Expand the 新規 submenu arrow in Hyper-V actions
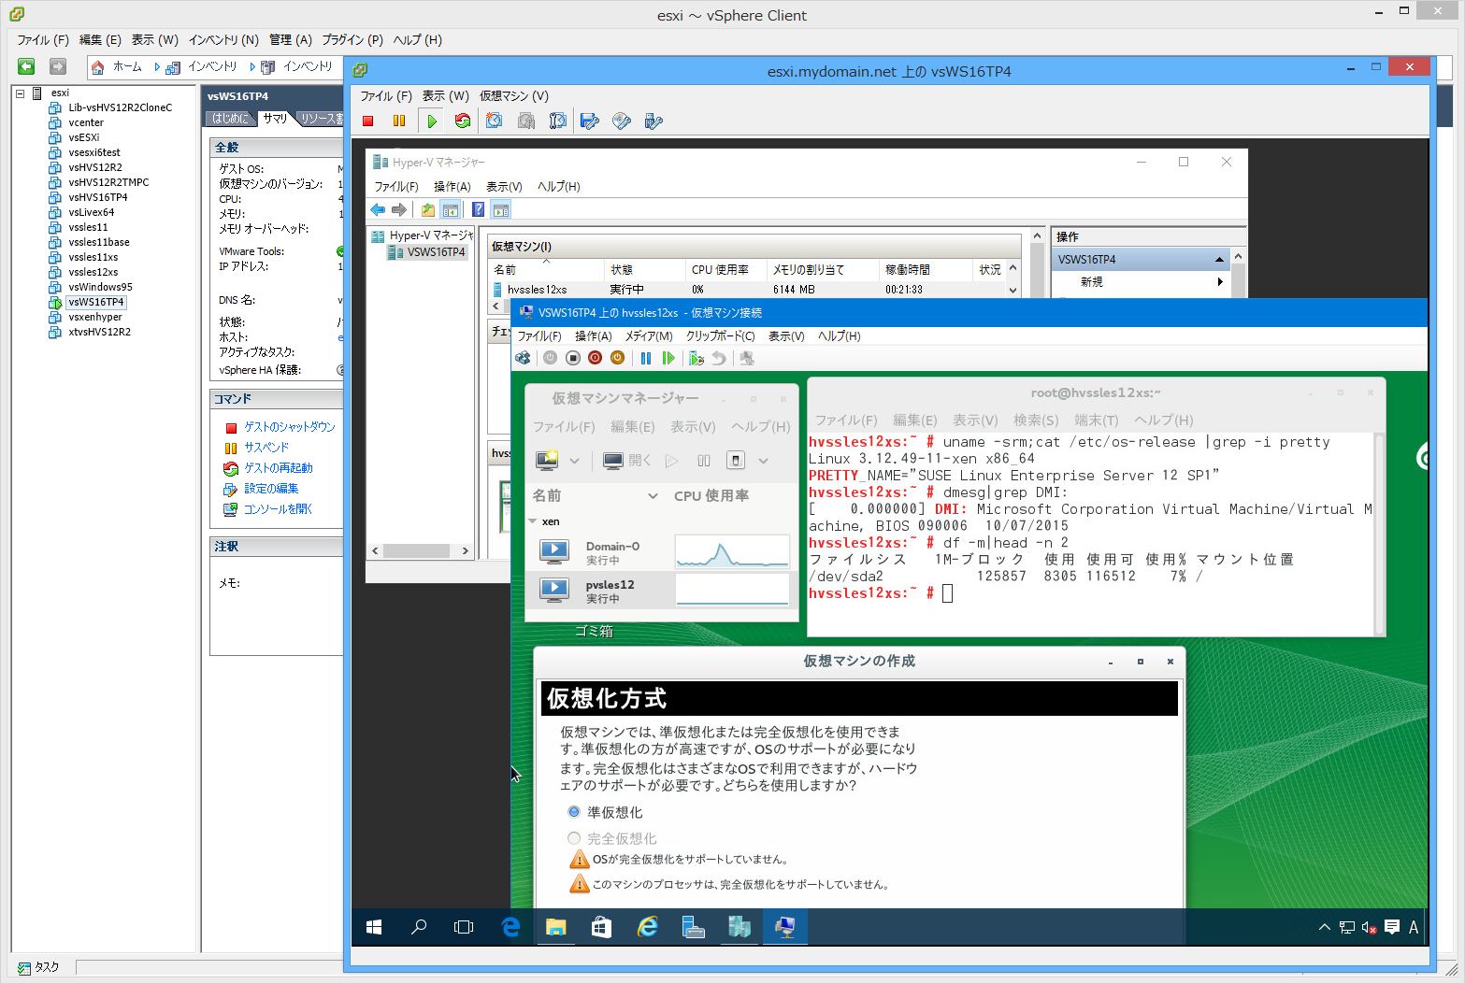1465x984 pixels. (x=1219, y=281)
